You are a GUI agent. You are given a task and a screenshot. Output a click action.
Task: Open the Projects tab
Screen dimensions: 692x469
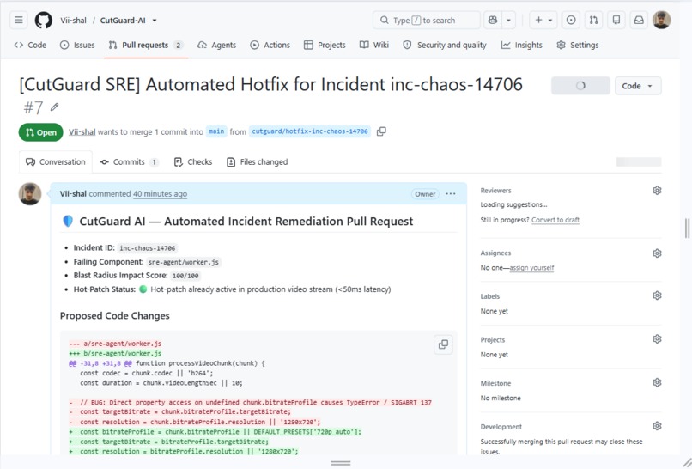pyautogui.click(x=325, y=45)
